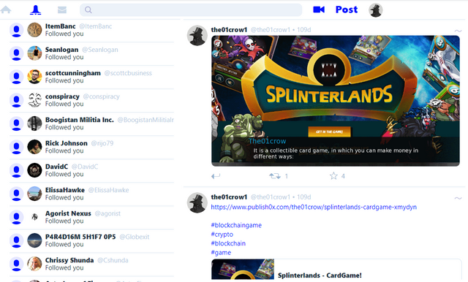The width and height of the screenshot is (468, 282).
Task: Open the publish0x.com splinterlands link
Action: point(314,207)
